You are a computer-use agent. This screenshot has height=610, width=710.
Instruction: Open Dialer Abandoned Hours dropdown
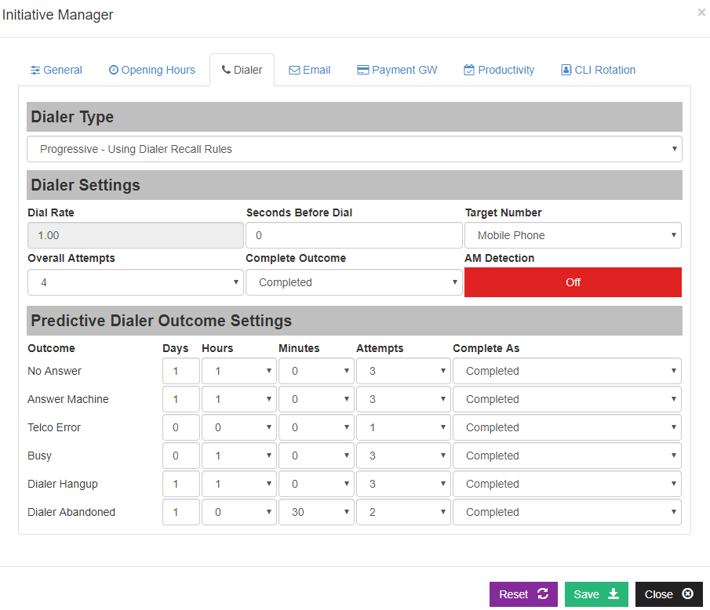[239, 512]
